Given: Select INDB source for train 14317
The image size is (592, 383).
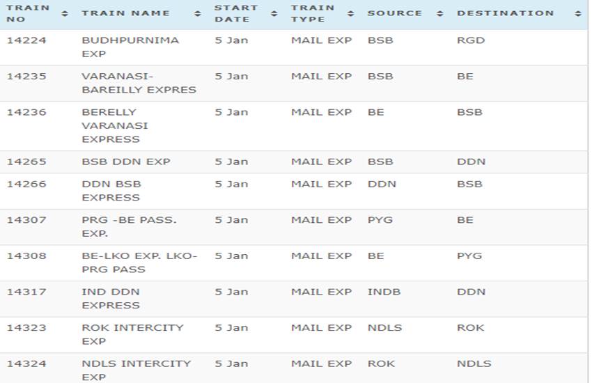Looking at the screenshot, I should coord(384,292).
